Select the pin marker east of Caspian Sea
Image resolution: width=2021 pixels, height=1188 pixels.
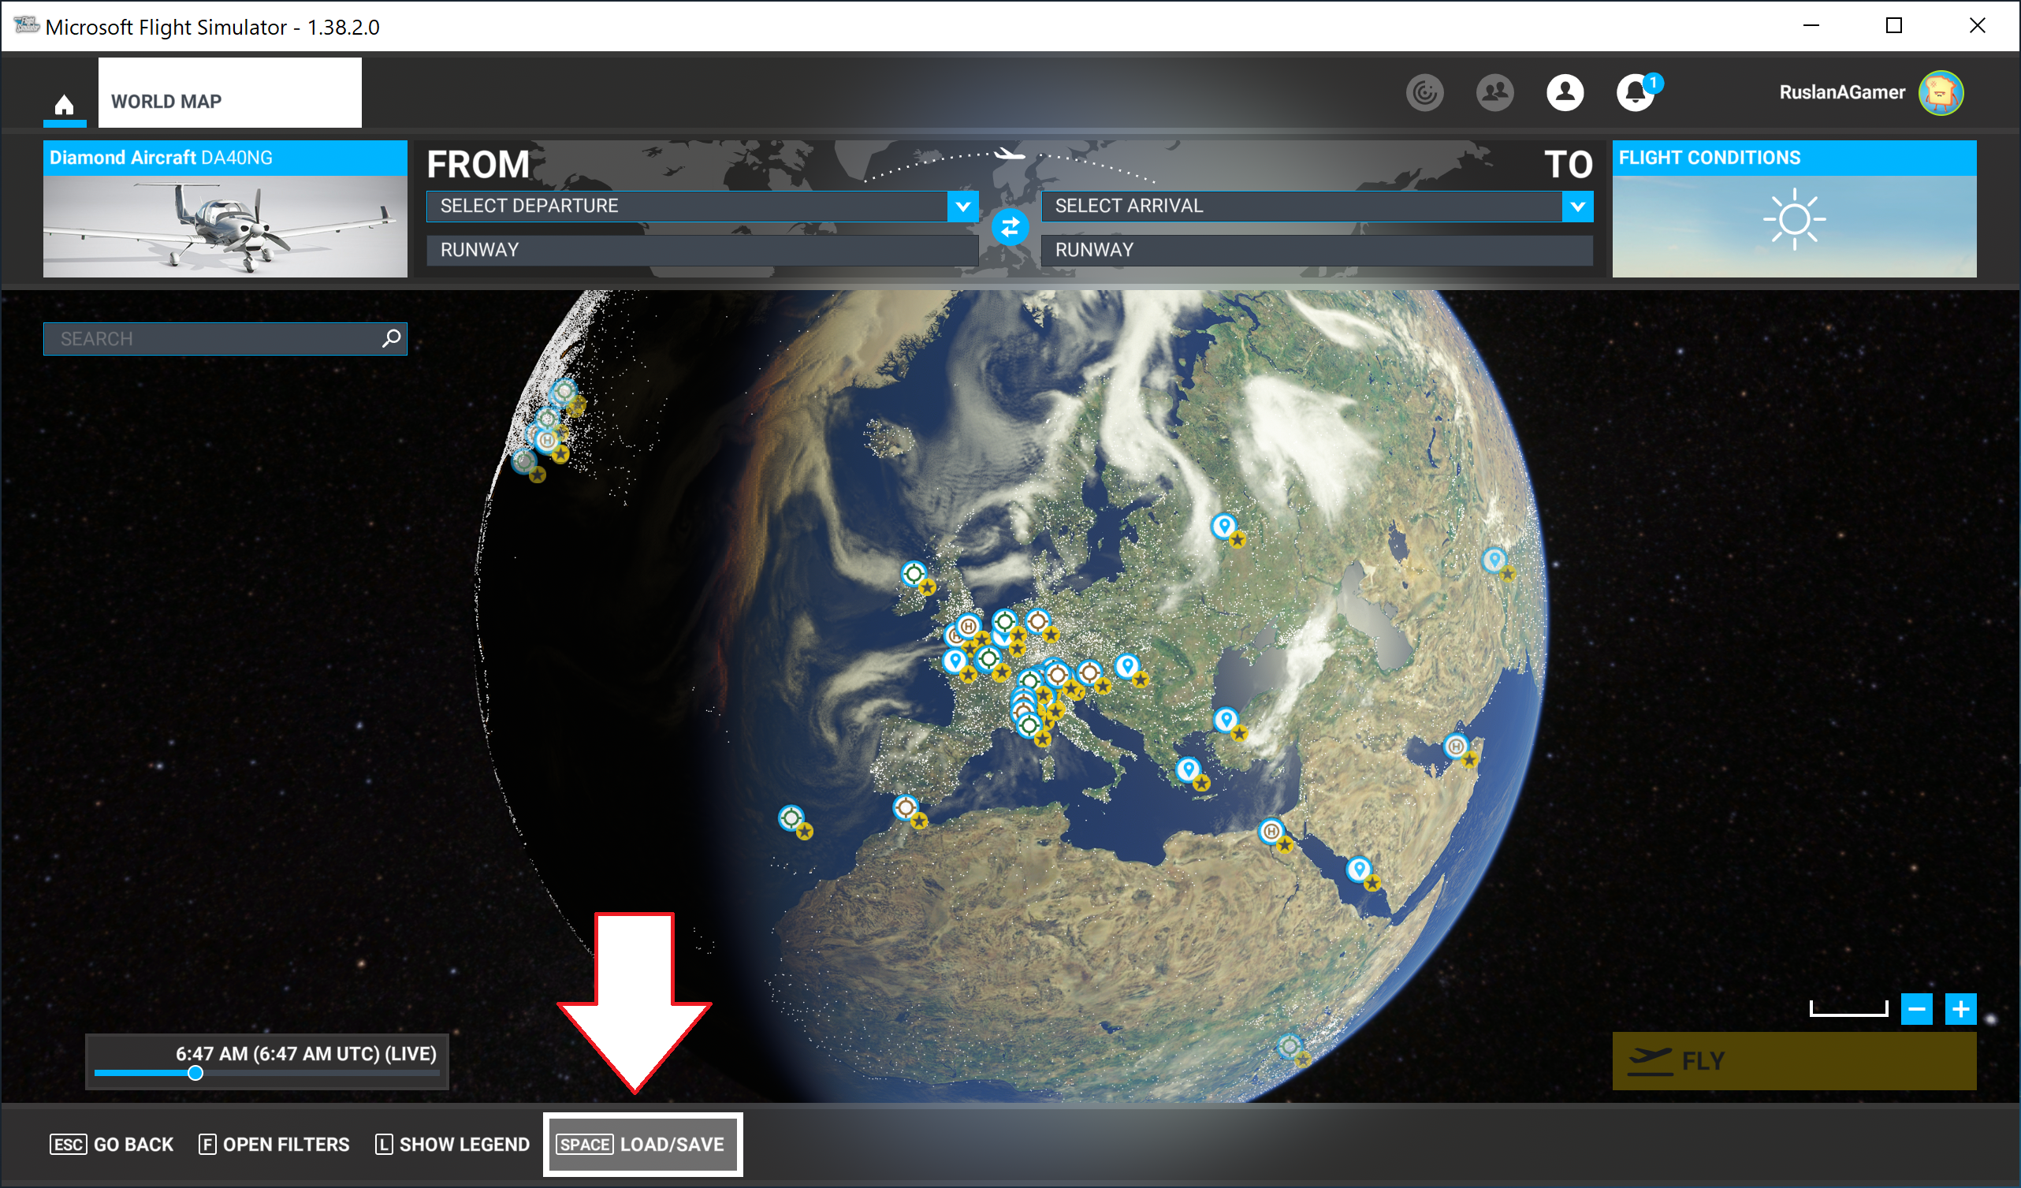click(x=1494, y=560)
